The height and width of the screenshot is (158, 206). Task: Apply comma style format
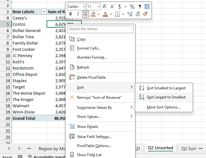pyautogui.click(x=140, y=6)
